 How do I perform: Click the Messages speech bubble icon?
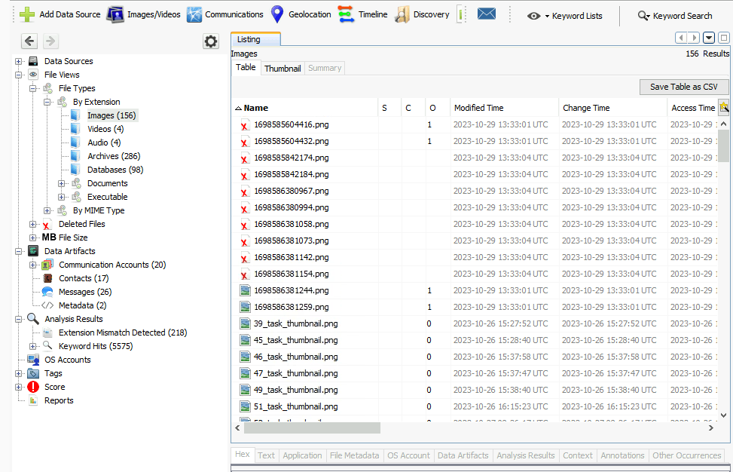47,292
